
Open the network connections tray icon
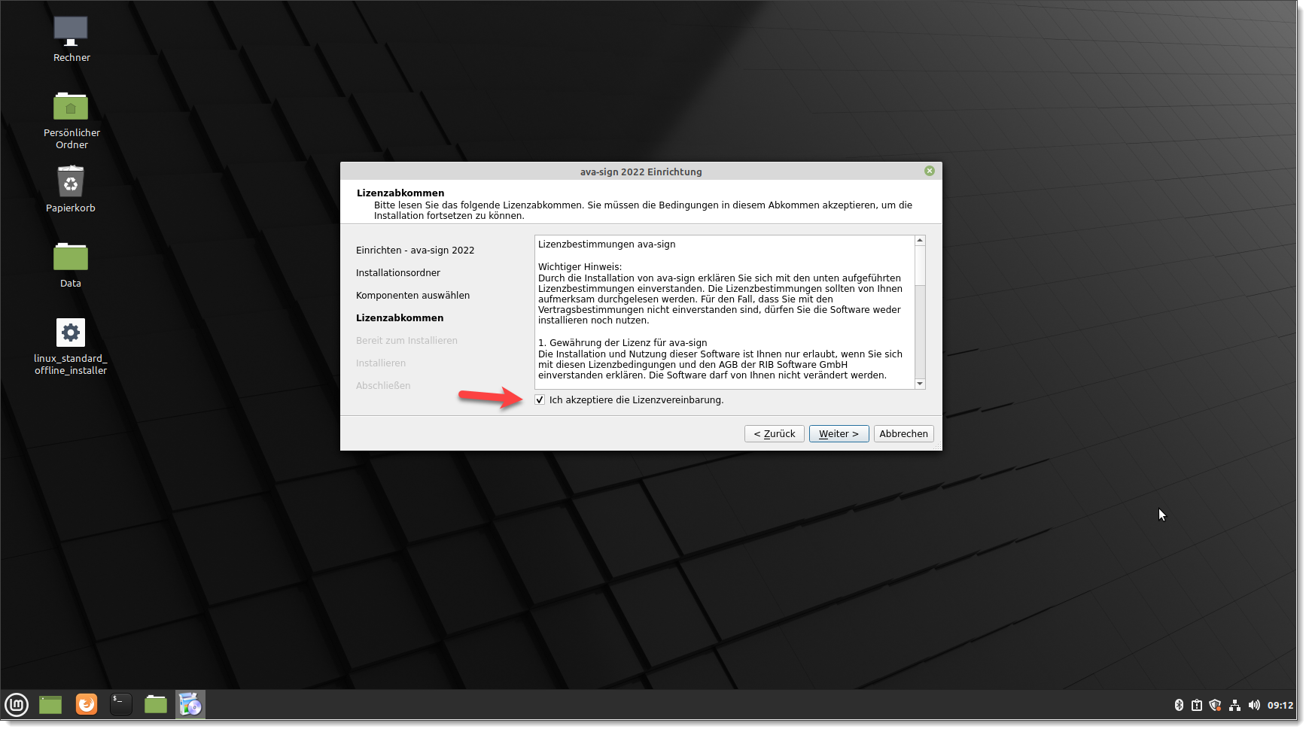pyautogui.click(x=1234, y=705)
